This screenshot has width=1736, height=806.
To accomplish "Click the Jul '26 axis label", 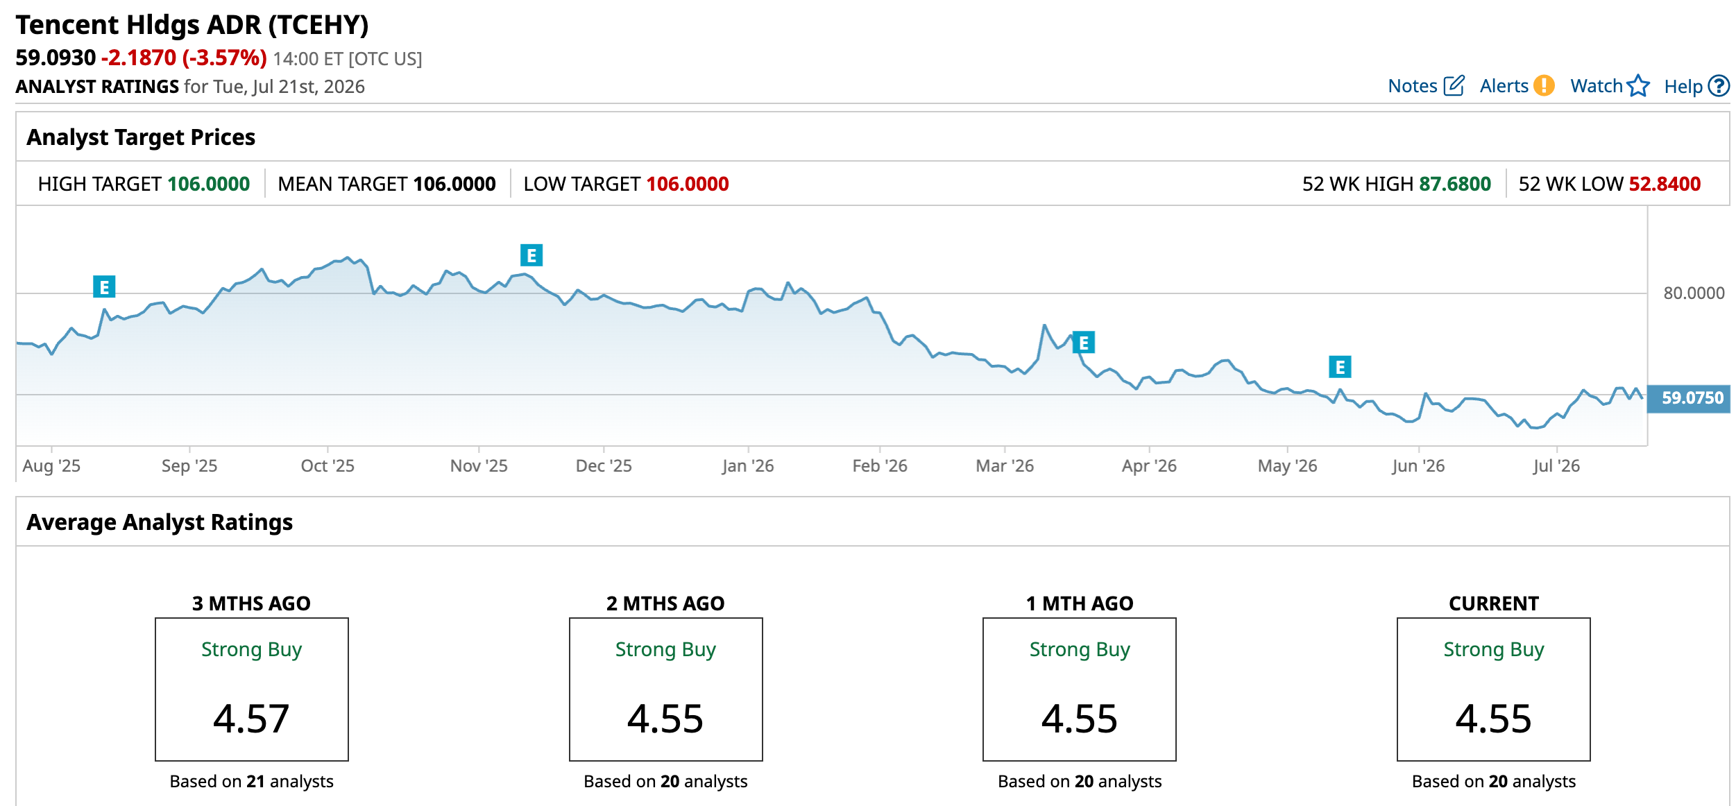I will click(1556, 465).
